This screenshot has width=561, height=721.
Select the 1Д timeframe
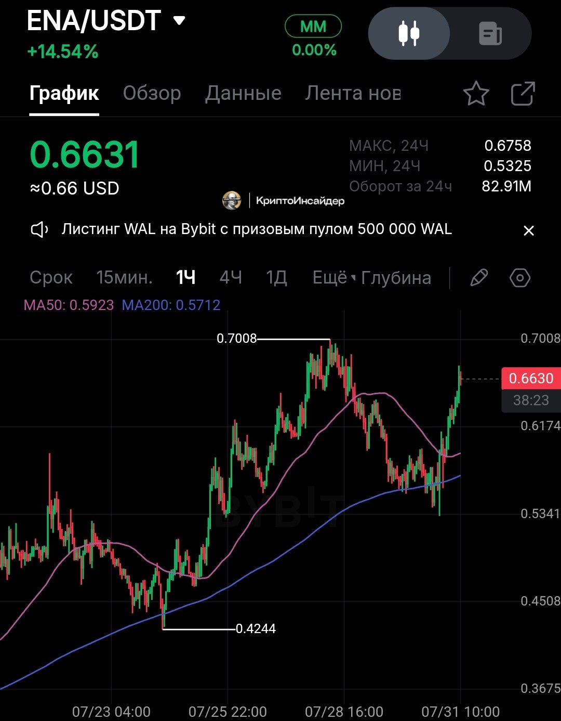pyautogui.click(x=276, y=277)
